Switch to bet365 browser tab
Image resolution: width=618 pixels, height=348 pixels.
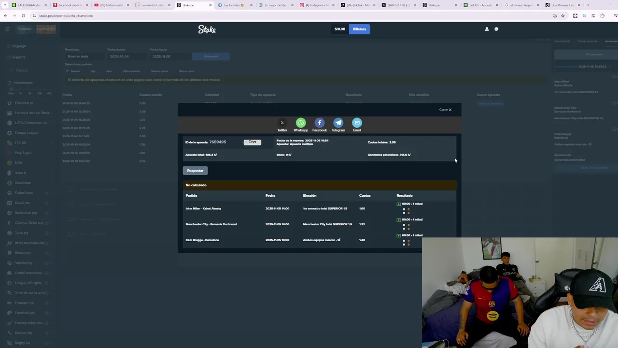click(480, 5)
